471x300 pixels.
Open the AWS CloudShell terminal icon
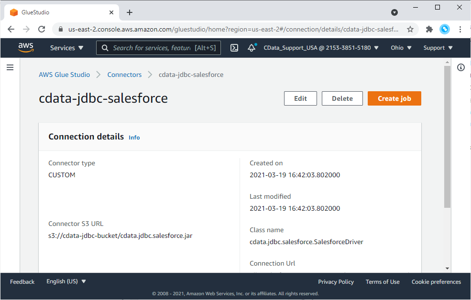coord(234,48)
